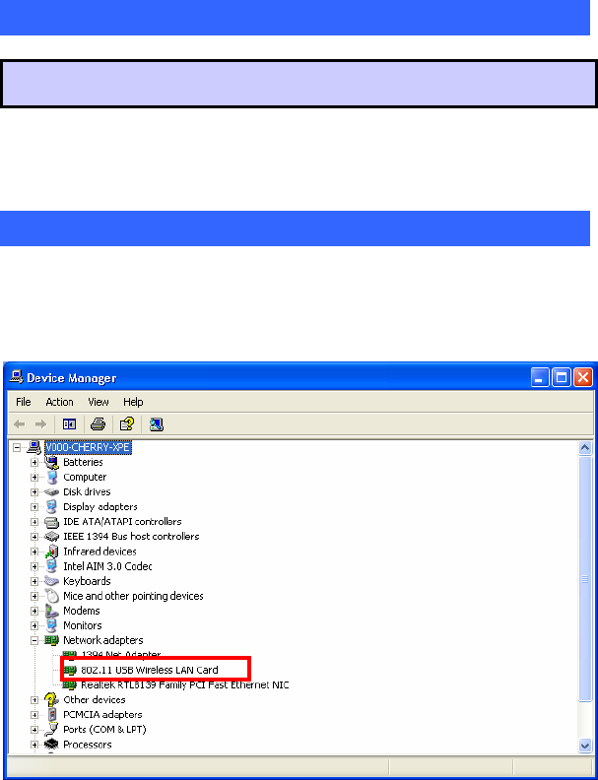The height and width of the screenshot is (780, 598).
Task: Collapse the Network adapters node
Action: [x=34, y=640]
